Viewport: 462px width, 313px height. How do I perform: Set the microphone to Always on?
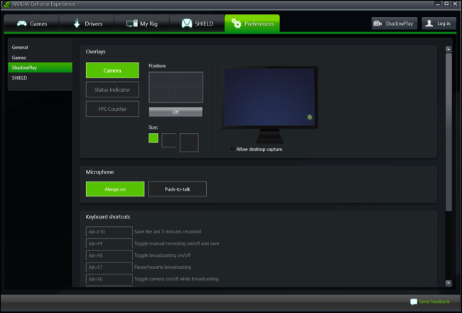tap(115, 189)
